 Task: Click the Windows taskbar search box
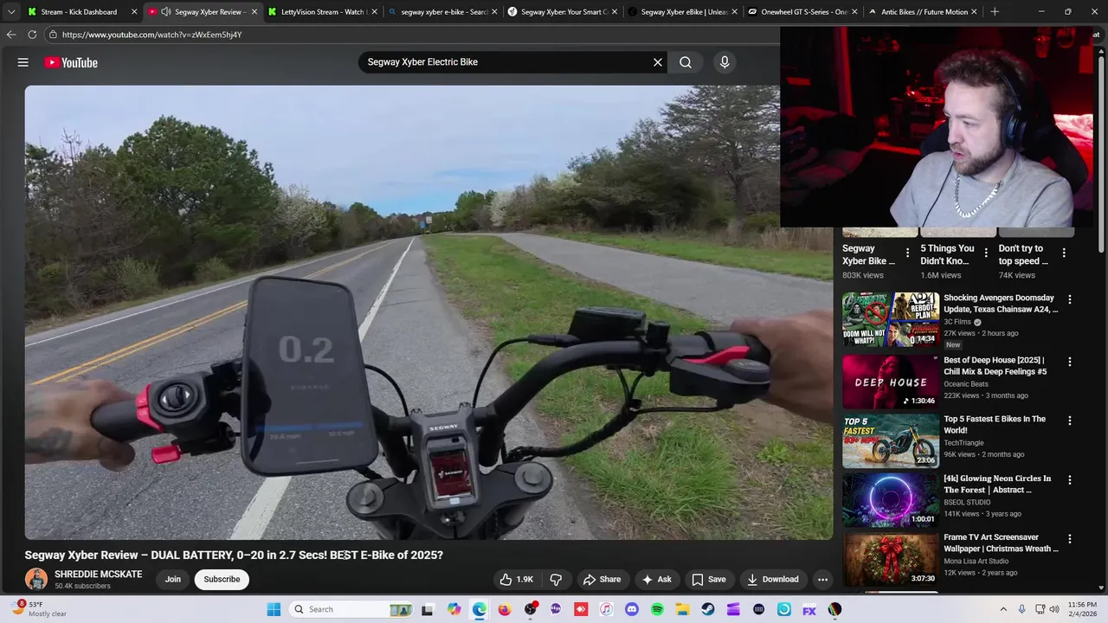[x=351, y=609]
